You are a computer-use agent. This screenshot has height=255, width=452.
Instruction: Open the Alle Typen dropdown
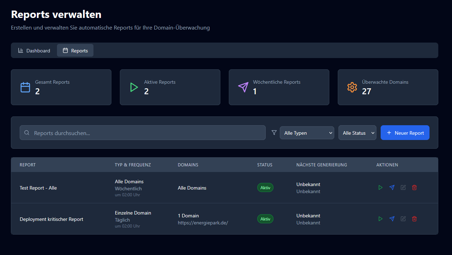pos(306,133)
